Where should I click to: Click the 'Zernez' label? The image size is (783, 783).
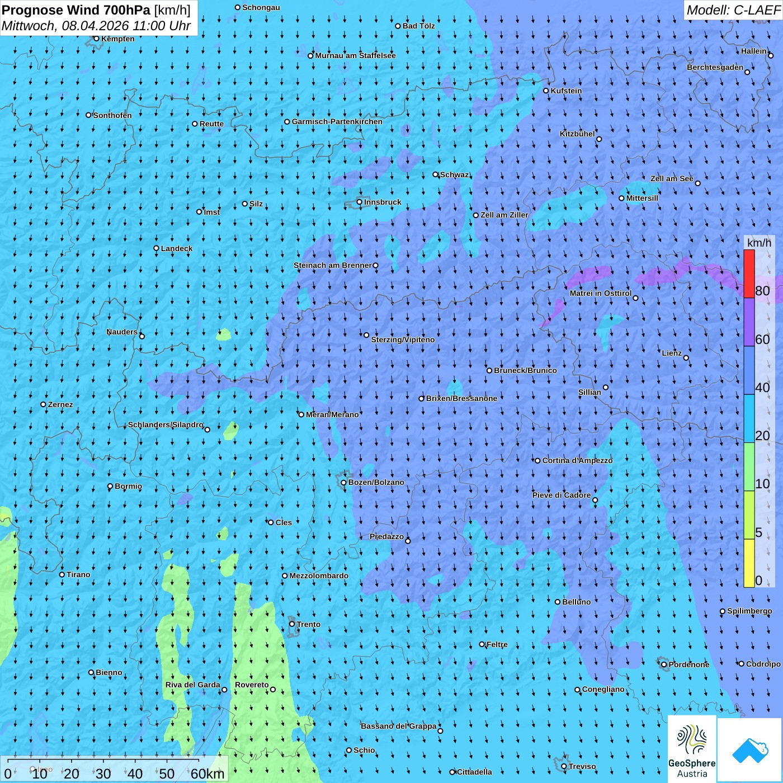[x=60, y=404]
